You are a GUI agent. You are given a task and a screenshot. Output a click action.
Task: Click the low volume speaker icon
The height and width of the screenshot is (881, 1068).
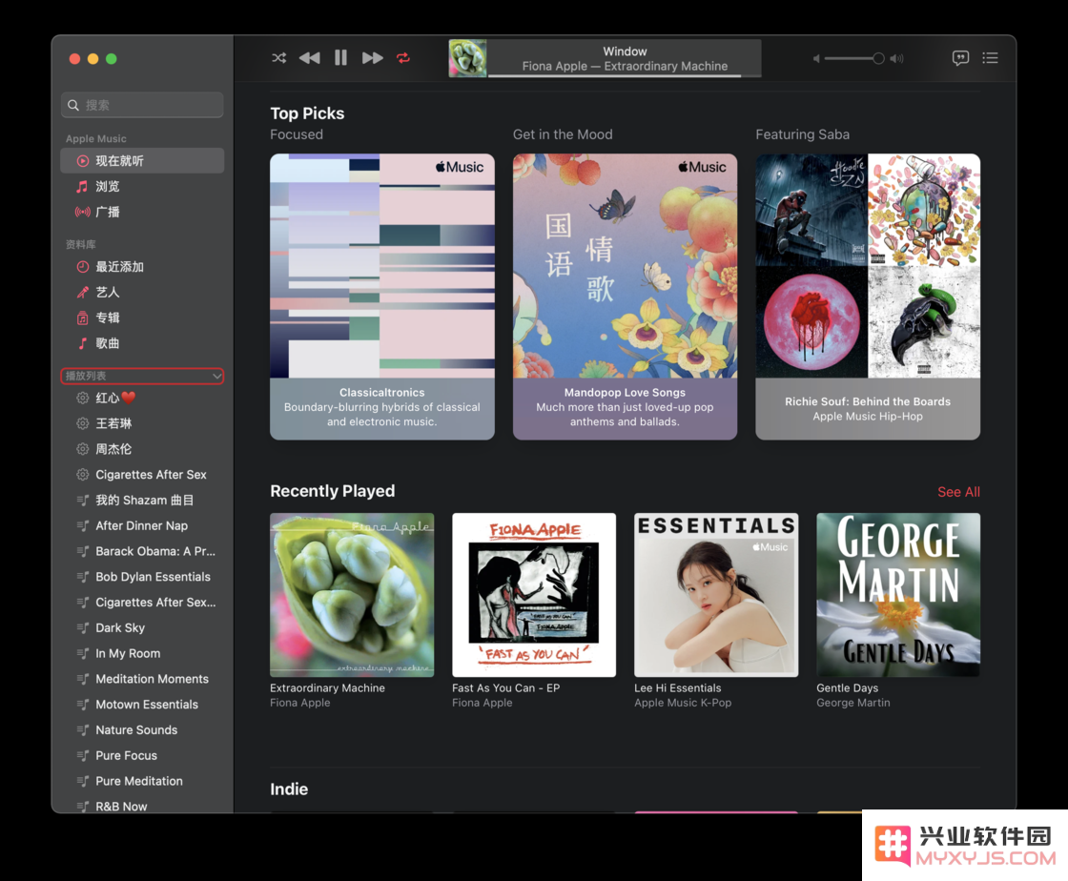coord(816,58)
